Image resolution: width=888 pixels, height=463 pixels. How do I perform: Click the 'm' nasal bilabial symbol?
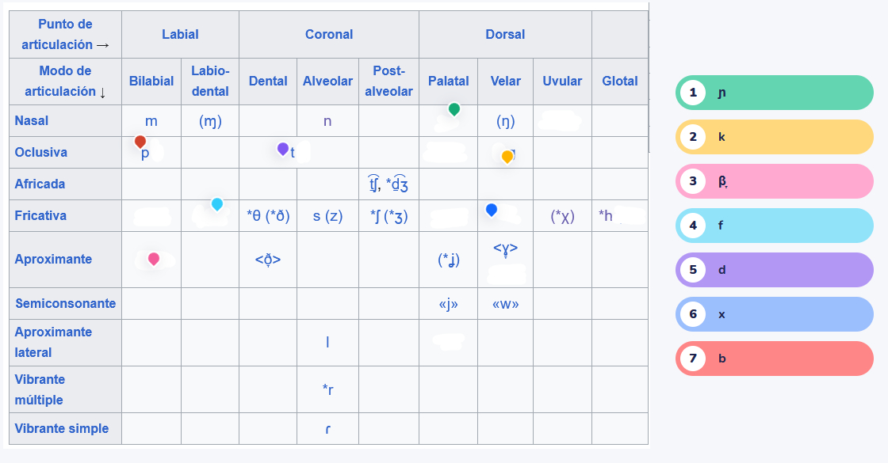tap(151, 121)
